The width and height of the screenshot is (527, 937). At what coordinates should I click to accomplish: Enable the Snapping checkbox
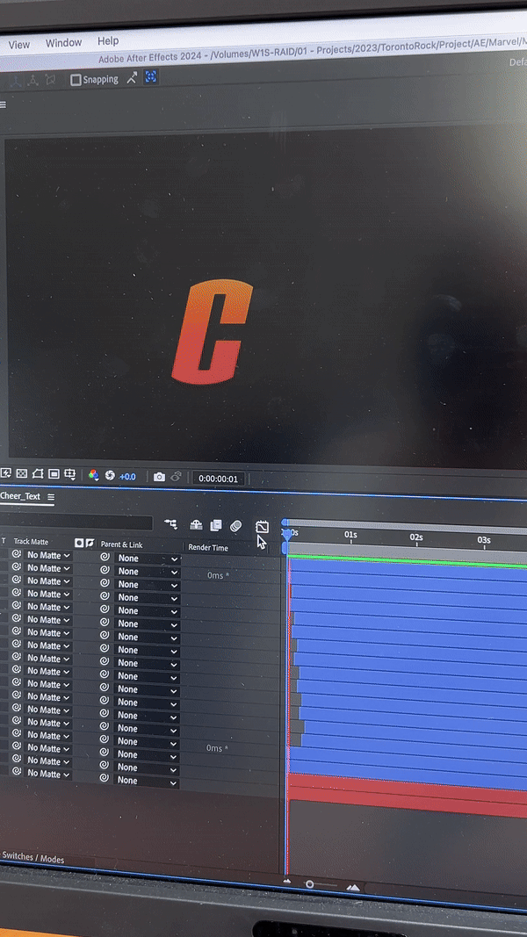76,80
